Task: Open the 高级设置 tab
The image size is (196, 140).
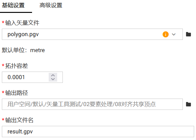Action: coord(51,5)
